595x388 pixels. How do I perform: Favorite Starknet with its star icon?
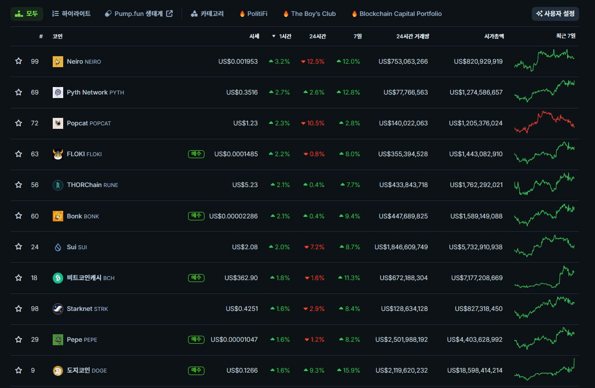pyautogui.click(x=18, y=308)
